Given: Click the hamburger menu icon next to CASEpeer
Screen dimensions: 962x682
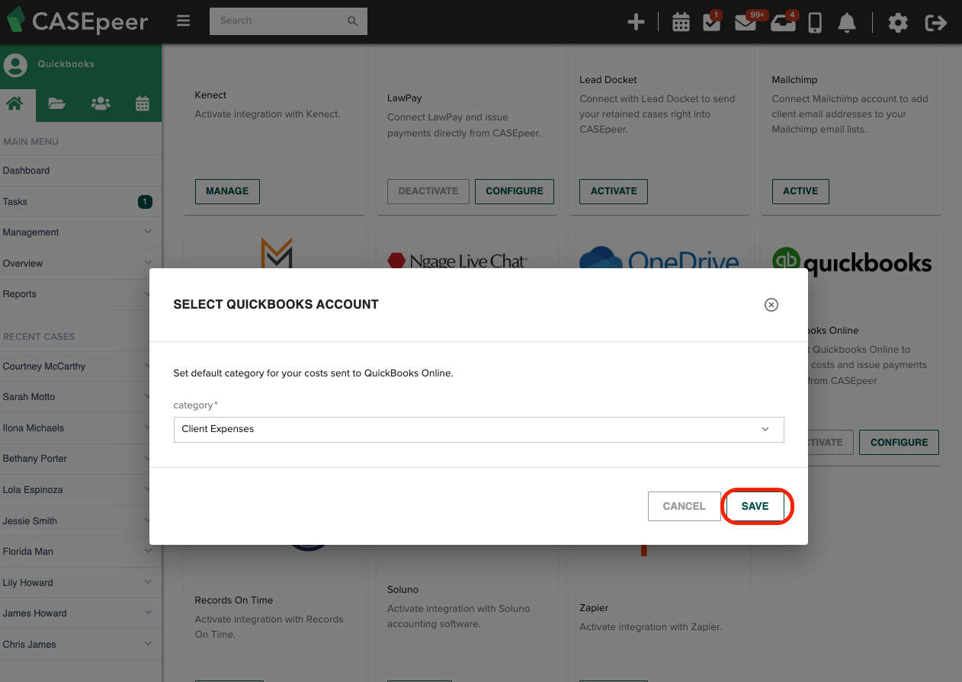Looking at the screenshot, I should [x=183, y=21].
